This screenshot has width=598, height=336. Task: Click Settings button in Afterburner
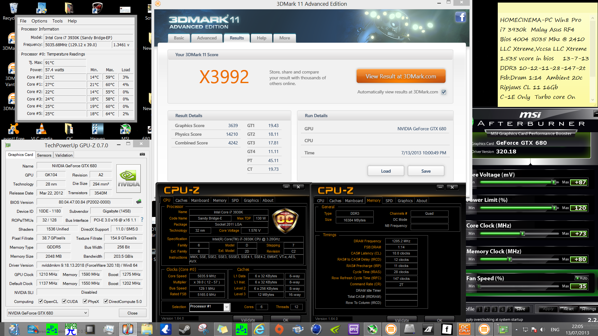pyautogui.click(x=588, y=309)
